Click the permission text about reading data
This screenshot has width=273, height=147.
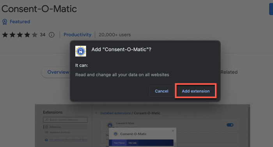tap(122, 74)
